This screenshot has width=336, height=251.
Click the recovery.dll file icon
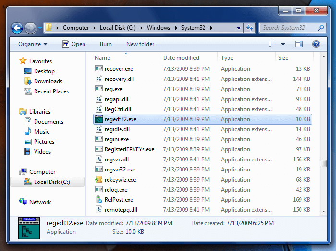[x=99, y=79]
